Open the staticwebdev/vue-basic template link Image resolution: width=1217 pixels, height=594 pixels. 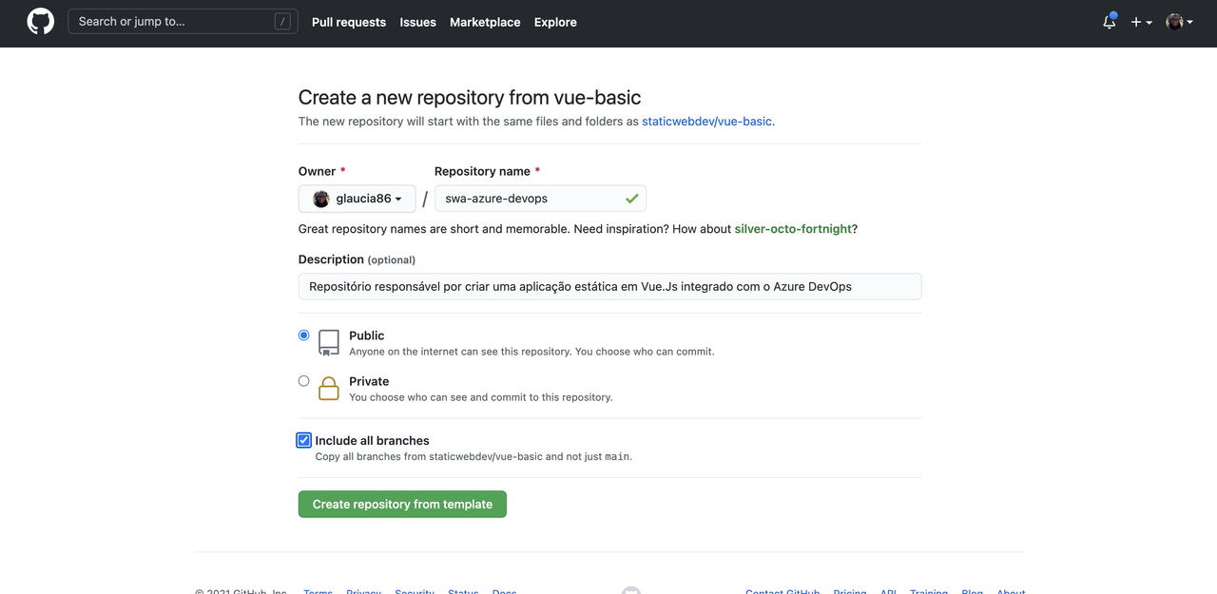(x=706, y=122)
